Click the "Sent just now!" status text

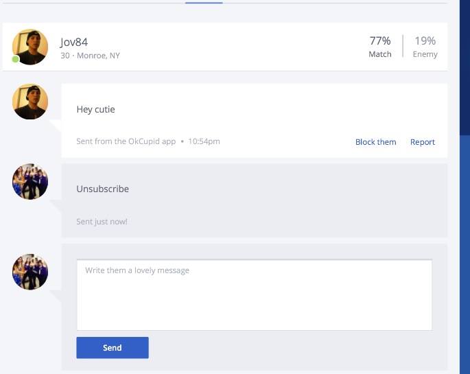point(102,222)
